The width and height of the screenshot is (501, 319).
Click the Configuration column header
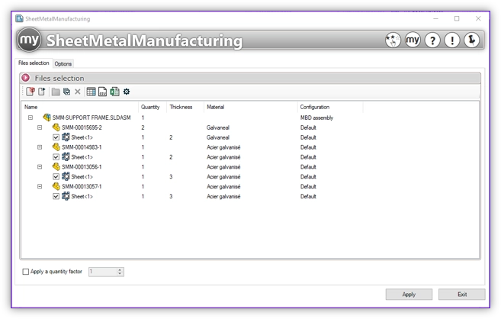pyautogui.click(x=330, y=107)
